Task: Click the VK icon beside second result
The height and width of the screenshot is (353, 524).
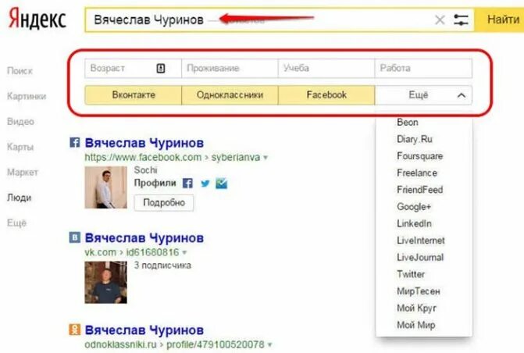Action: click(x=74, y=237)
